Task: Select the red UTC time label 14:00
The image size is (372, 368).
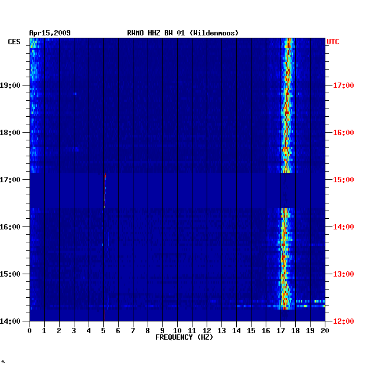Action: [x=344, y=227]
